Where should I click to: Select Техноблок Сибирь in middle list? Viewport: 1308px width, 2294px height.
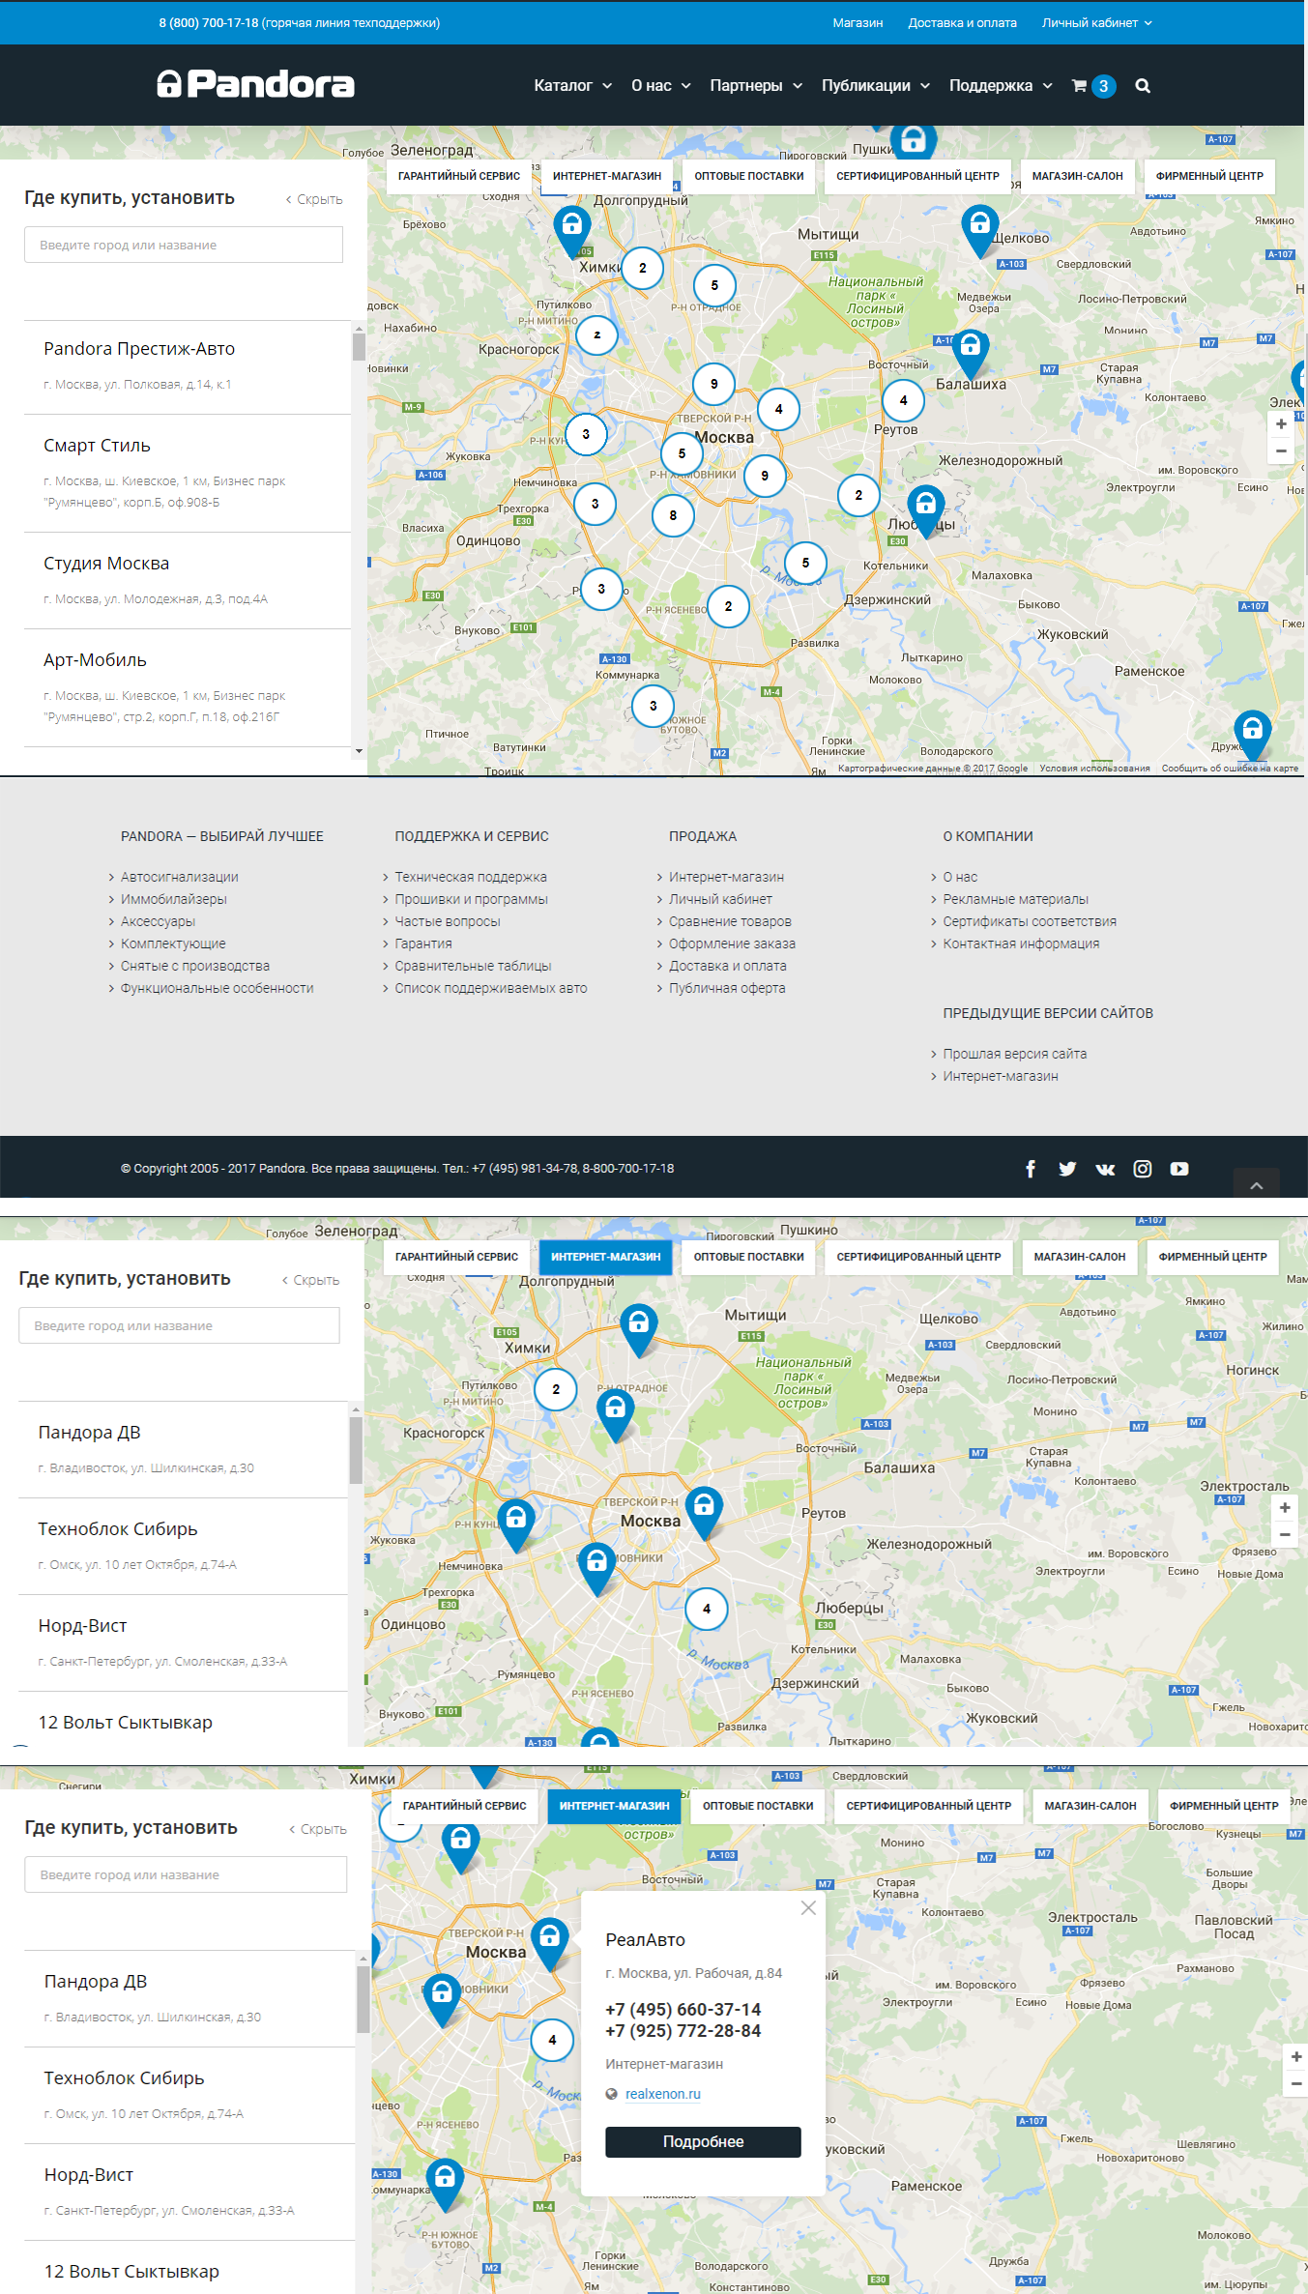[x=183, y=1547]
